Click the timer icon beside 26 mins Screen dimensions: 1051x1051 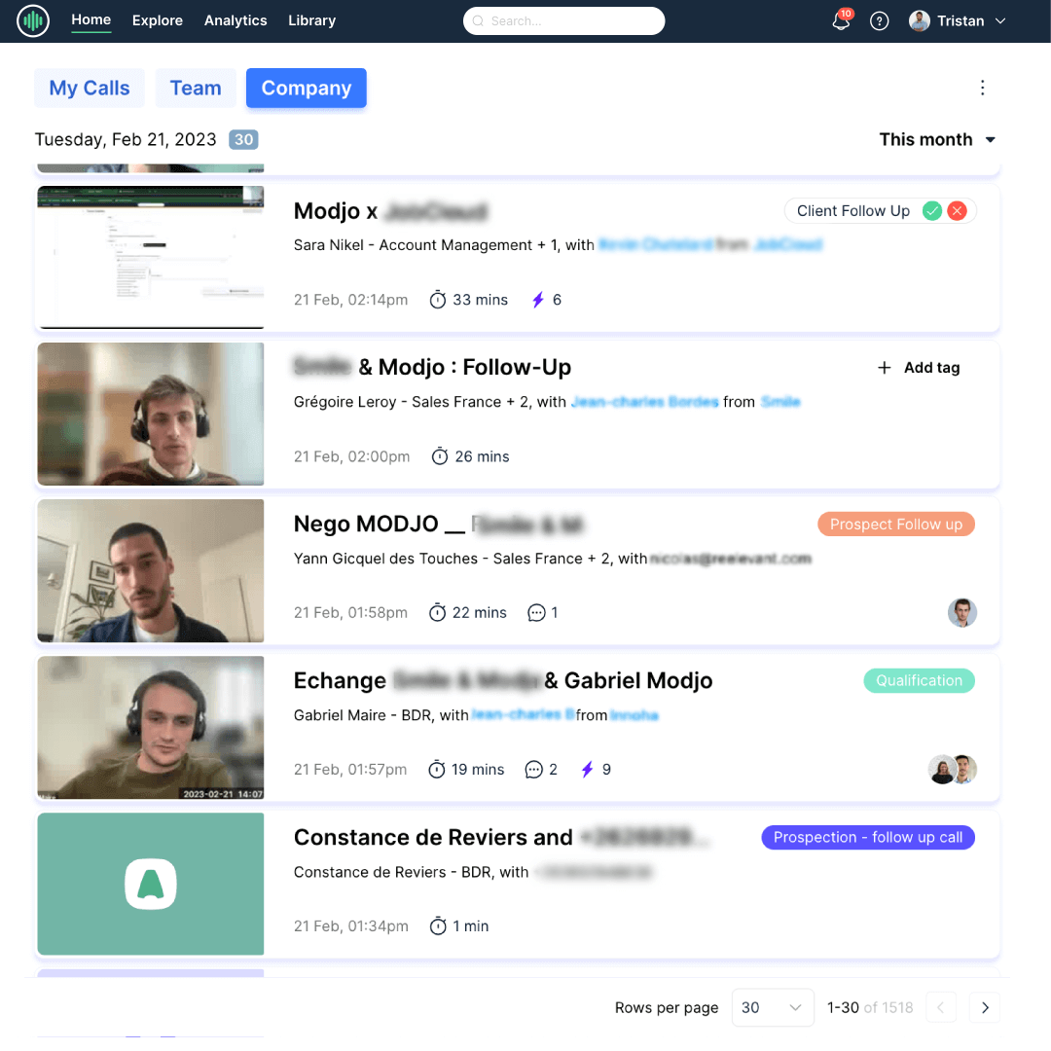click(x=440, y=456)
